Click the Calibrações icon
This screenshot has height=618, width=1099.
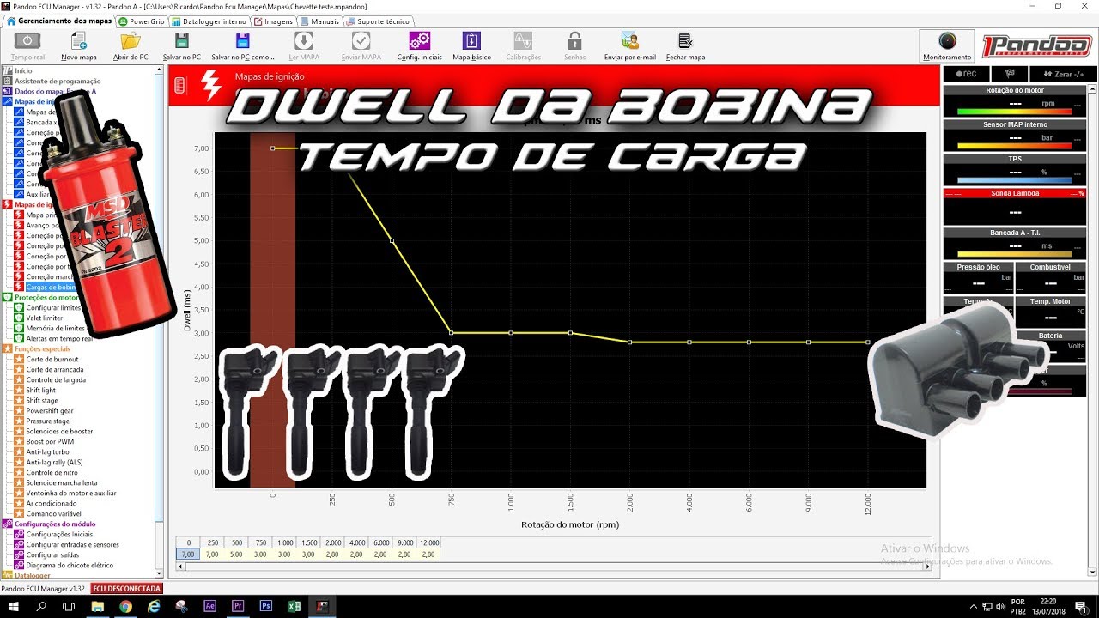point(523,40)
